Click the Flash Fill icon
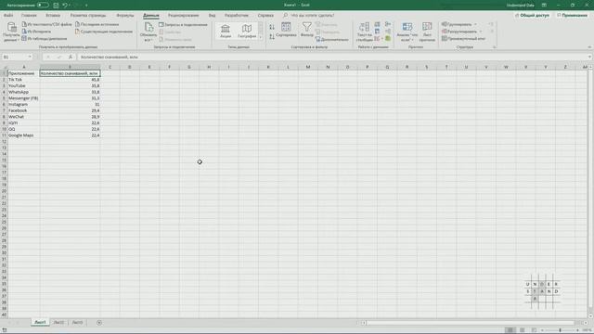This screenshot has height=334, width=594. click(x=378, y=24)
